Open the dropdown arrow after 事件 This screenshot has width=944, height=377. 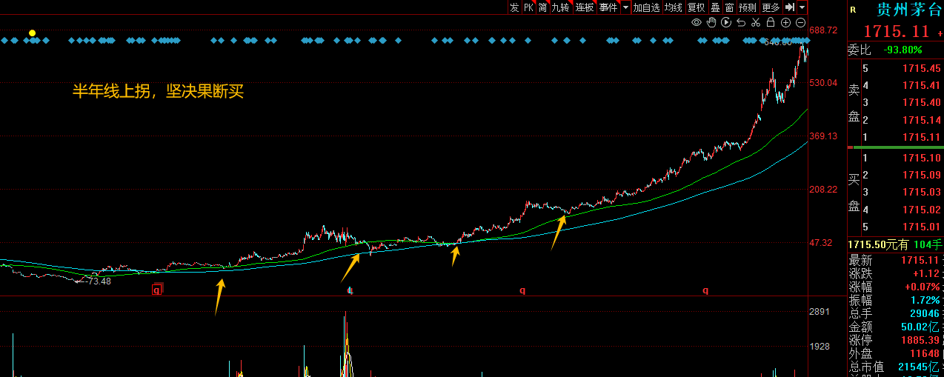pyautogui.click(x=625, y=7)
